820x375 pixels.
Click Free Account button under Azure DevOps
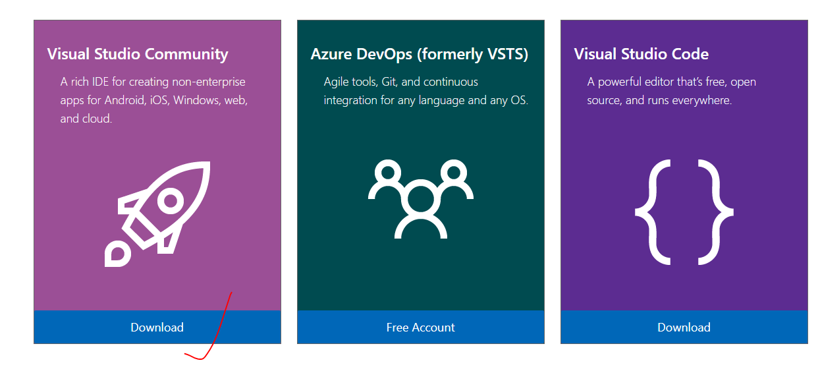421,327
